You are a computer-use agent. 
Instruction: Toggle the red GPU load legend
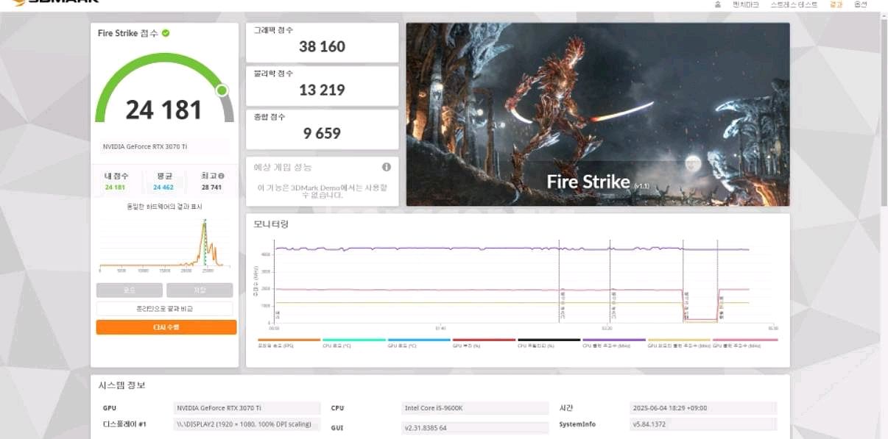pos(484,343)
